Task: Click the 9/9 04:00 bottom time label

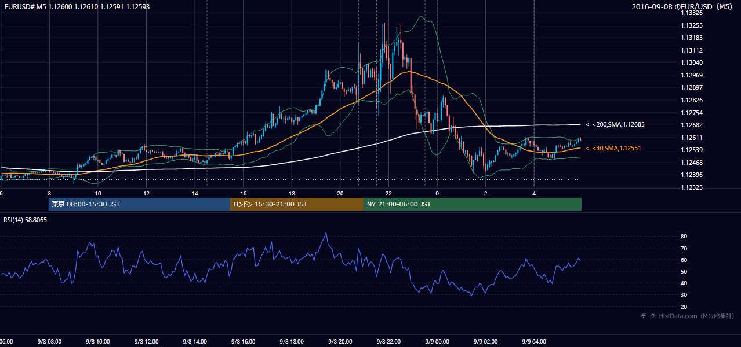Action: (534, 341)
